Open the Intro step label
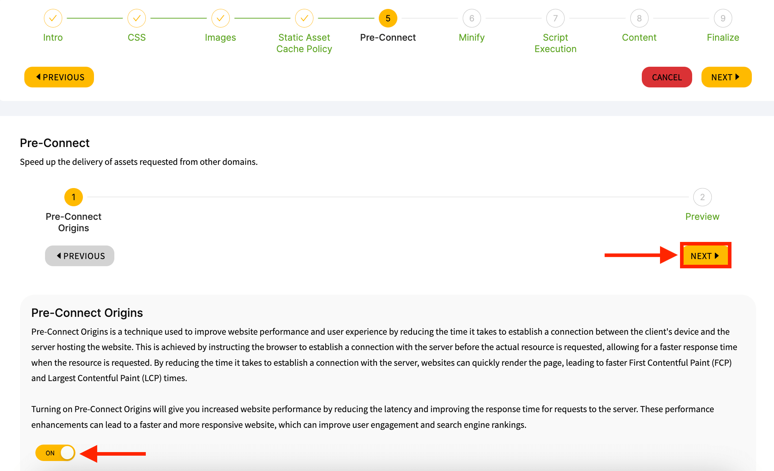The image size is (774, 471). [x=53, y=37]
